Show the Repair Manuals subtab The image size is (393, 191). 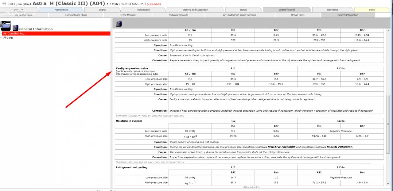click(128, 15)
